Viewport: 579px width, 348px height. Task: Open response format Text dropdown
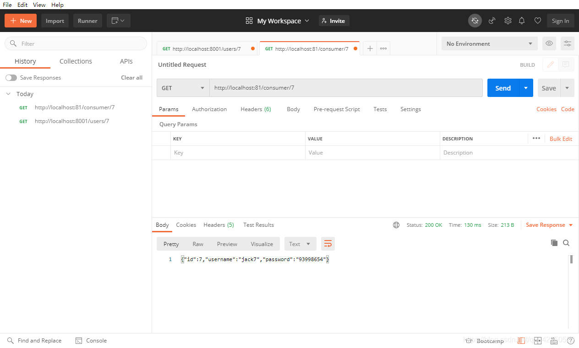[300, 244]
